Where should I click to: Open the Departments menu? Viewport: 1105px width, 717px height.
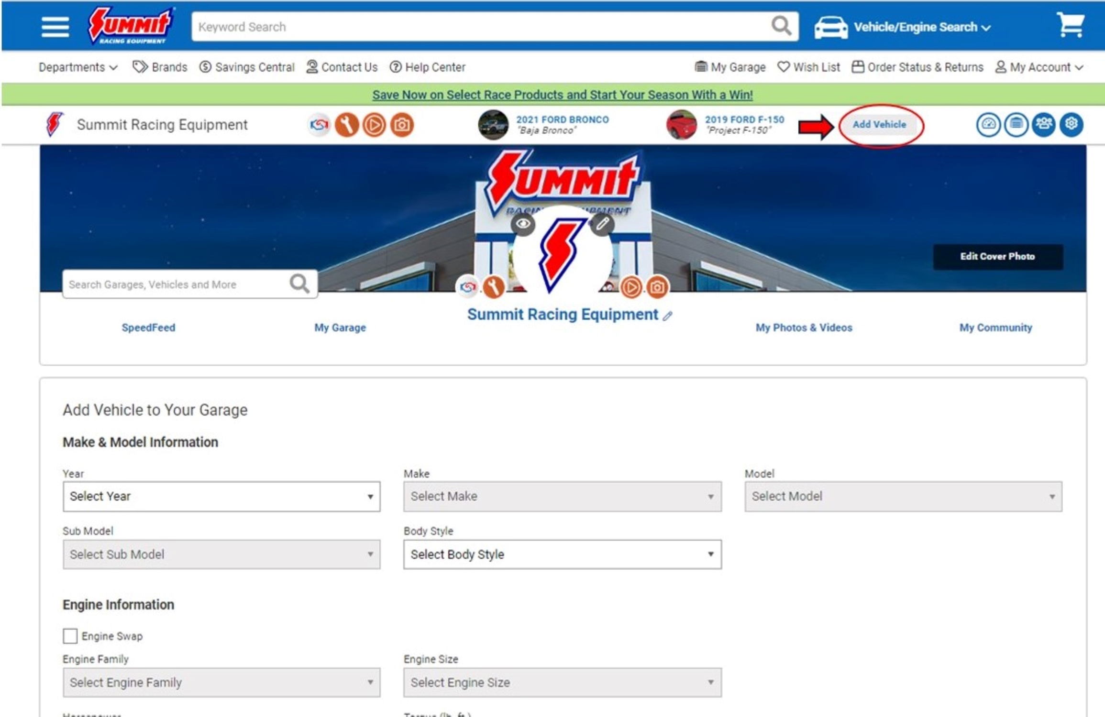point(75,67)
